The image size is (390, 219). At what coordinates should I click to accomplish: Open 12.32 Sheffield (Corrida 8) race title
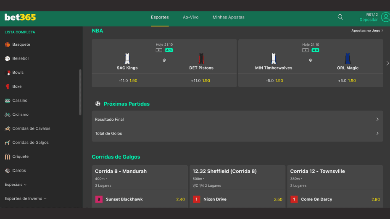coord(224,171)
